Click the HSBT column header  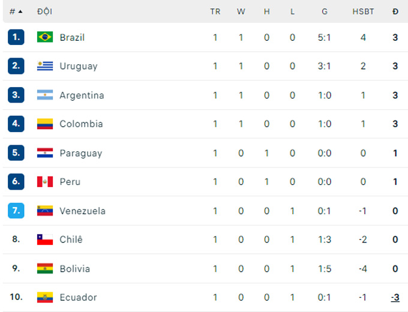(x=363, y=11)
